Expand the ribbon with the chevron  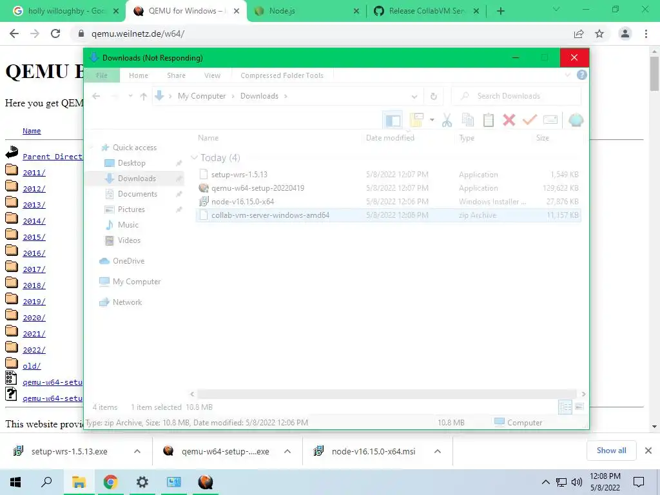568,75
